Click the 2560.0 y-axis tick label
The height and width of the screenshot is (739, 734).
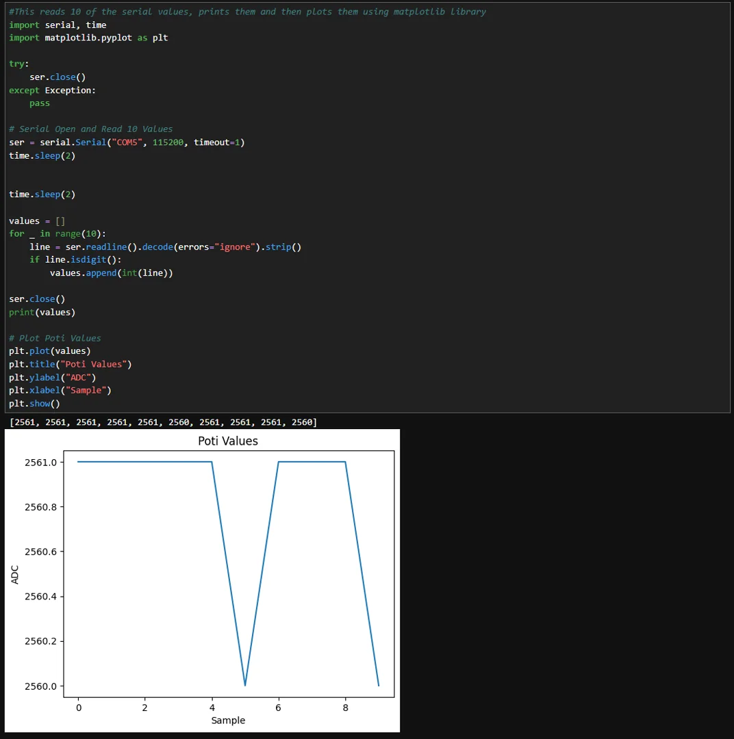tap(40, 686)
